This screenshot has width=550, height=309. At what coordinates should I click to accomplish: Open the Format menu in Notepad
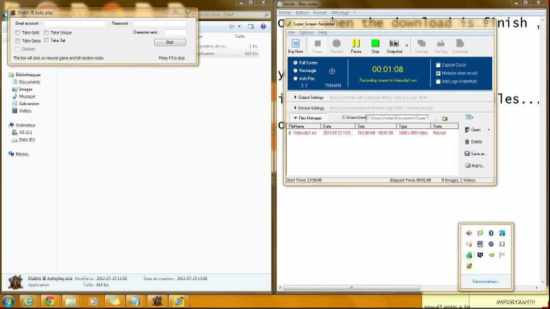pyautogui.click(x=320, y=13)
